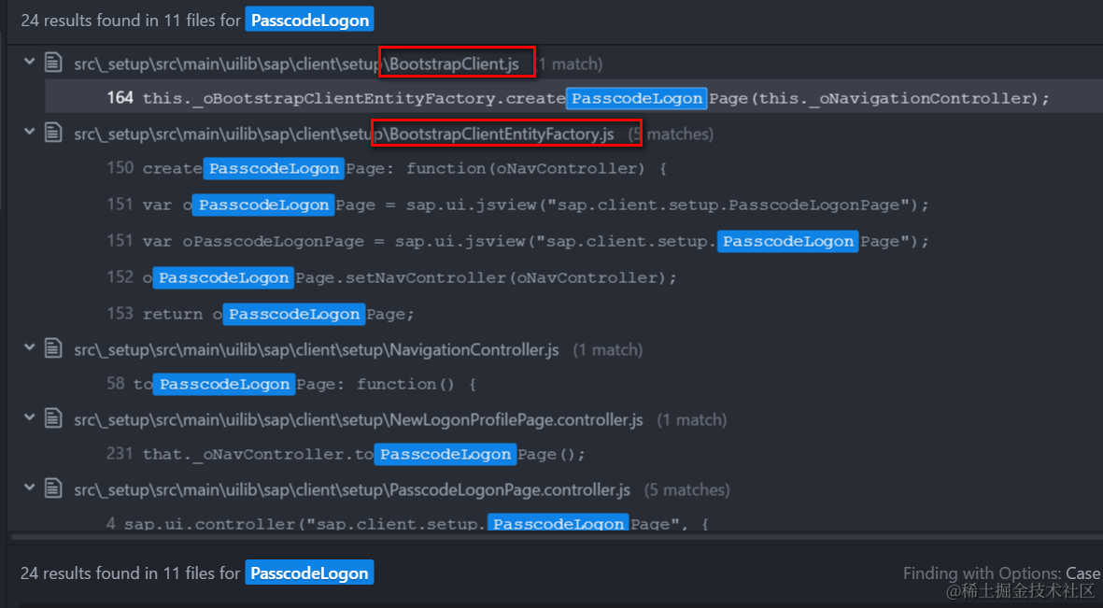Collapse the BootstrapClientEntityFactory.js result group
1103x608 pixels.
tap(30, 132)
